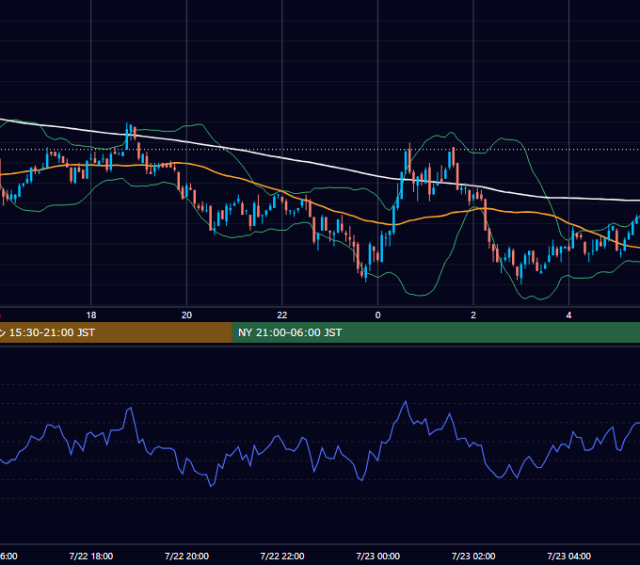Click the NY 21:00-06:00 JST session bar

click(436, 332)
